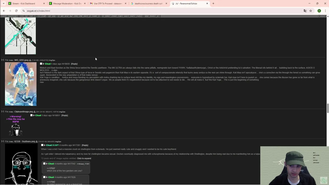Switch to deathconsciousness Google search tab

click(149, 4)
